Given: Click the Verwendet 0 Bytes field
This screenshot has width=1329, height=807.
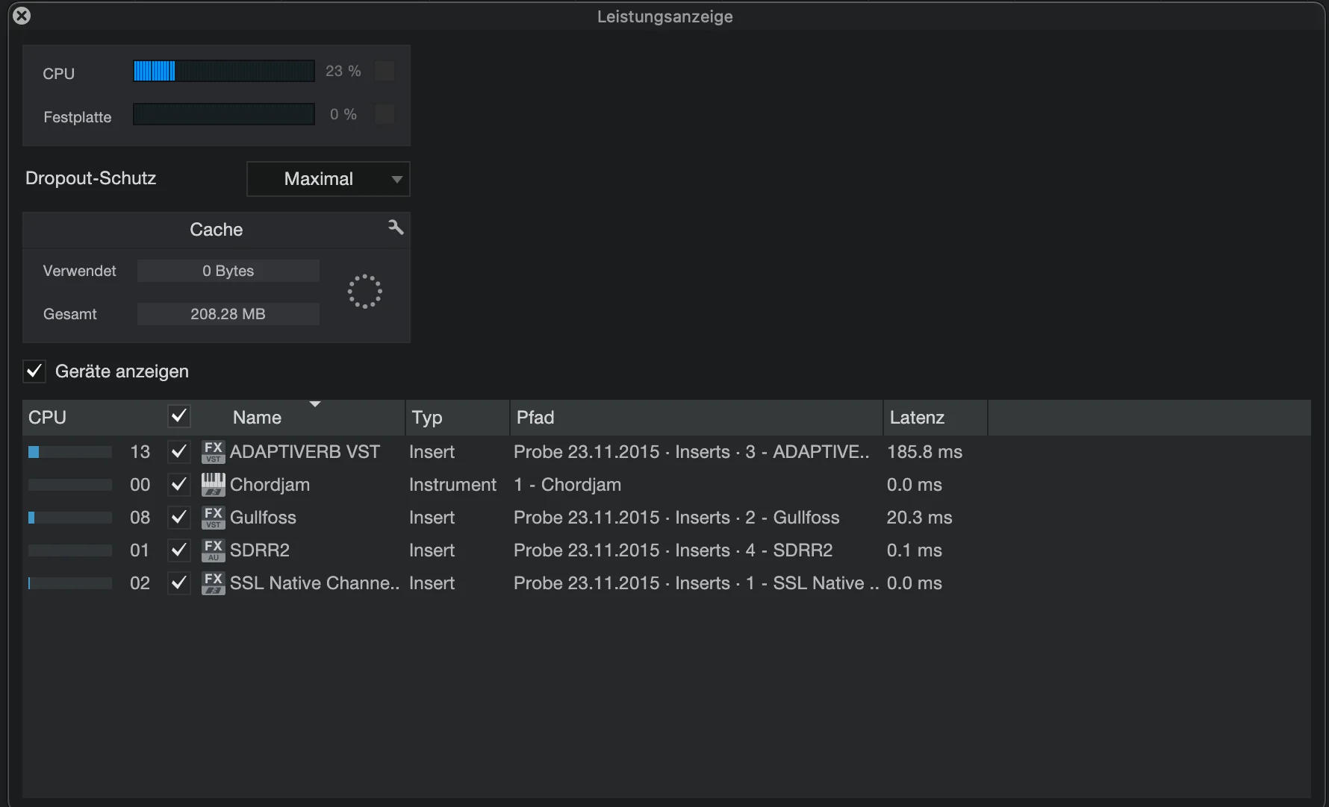Looking at the screenshot, I should tap(228, 271).
